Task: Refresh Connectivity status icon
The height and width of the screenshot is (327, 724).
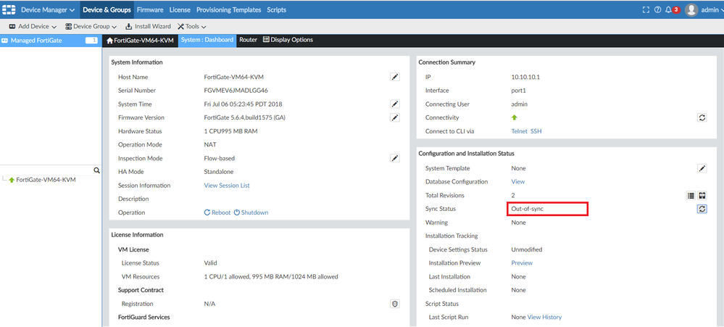Action: click(702, 117)
